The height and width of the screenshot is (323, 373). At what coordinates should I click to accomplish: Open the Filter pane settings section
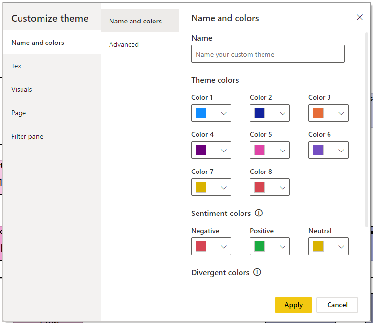point(52,136)
